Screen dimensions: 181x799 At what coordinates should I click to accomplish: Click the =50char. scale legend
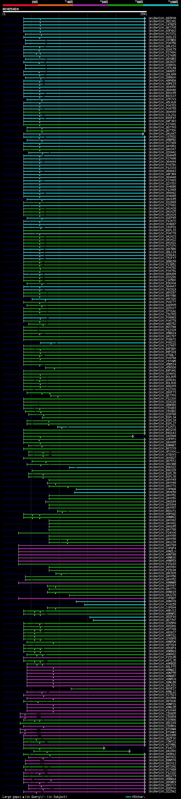tap(135, 796)
